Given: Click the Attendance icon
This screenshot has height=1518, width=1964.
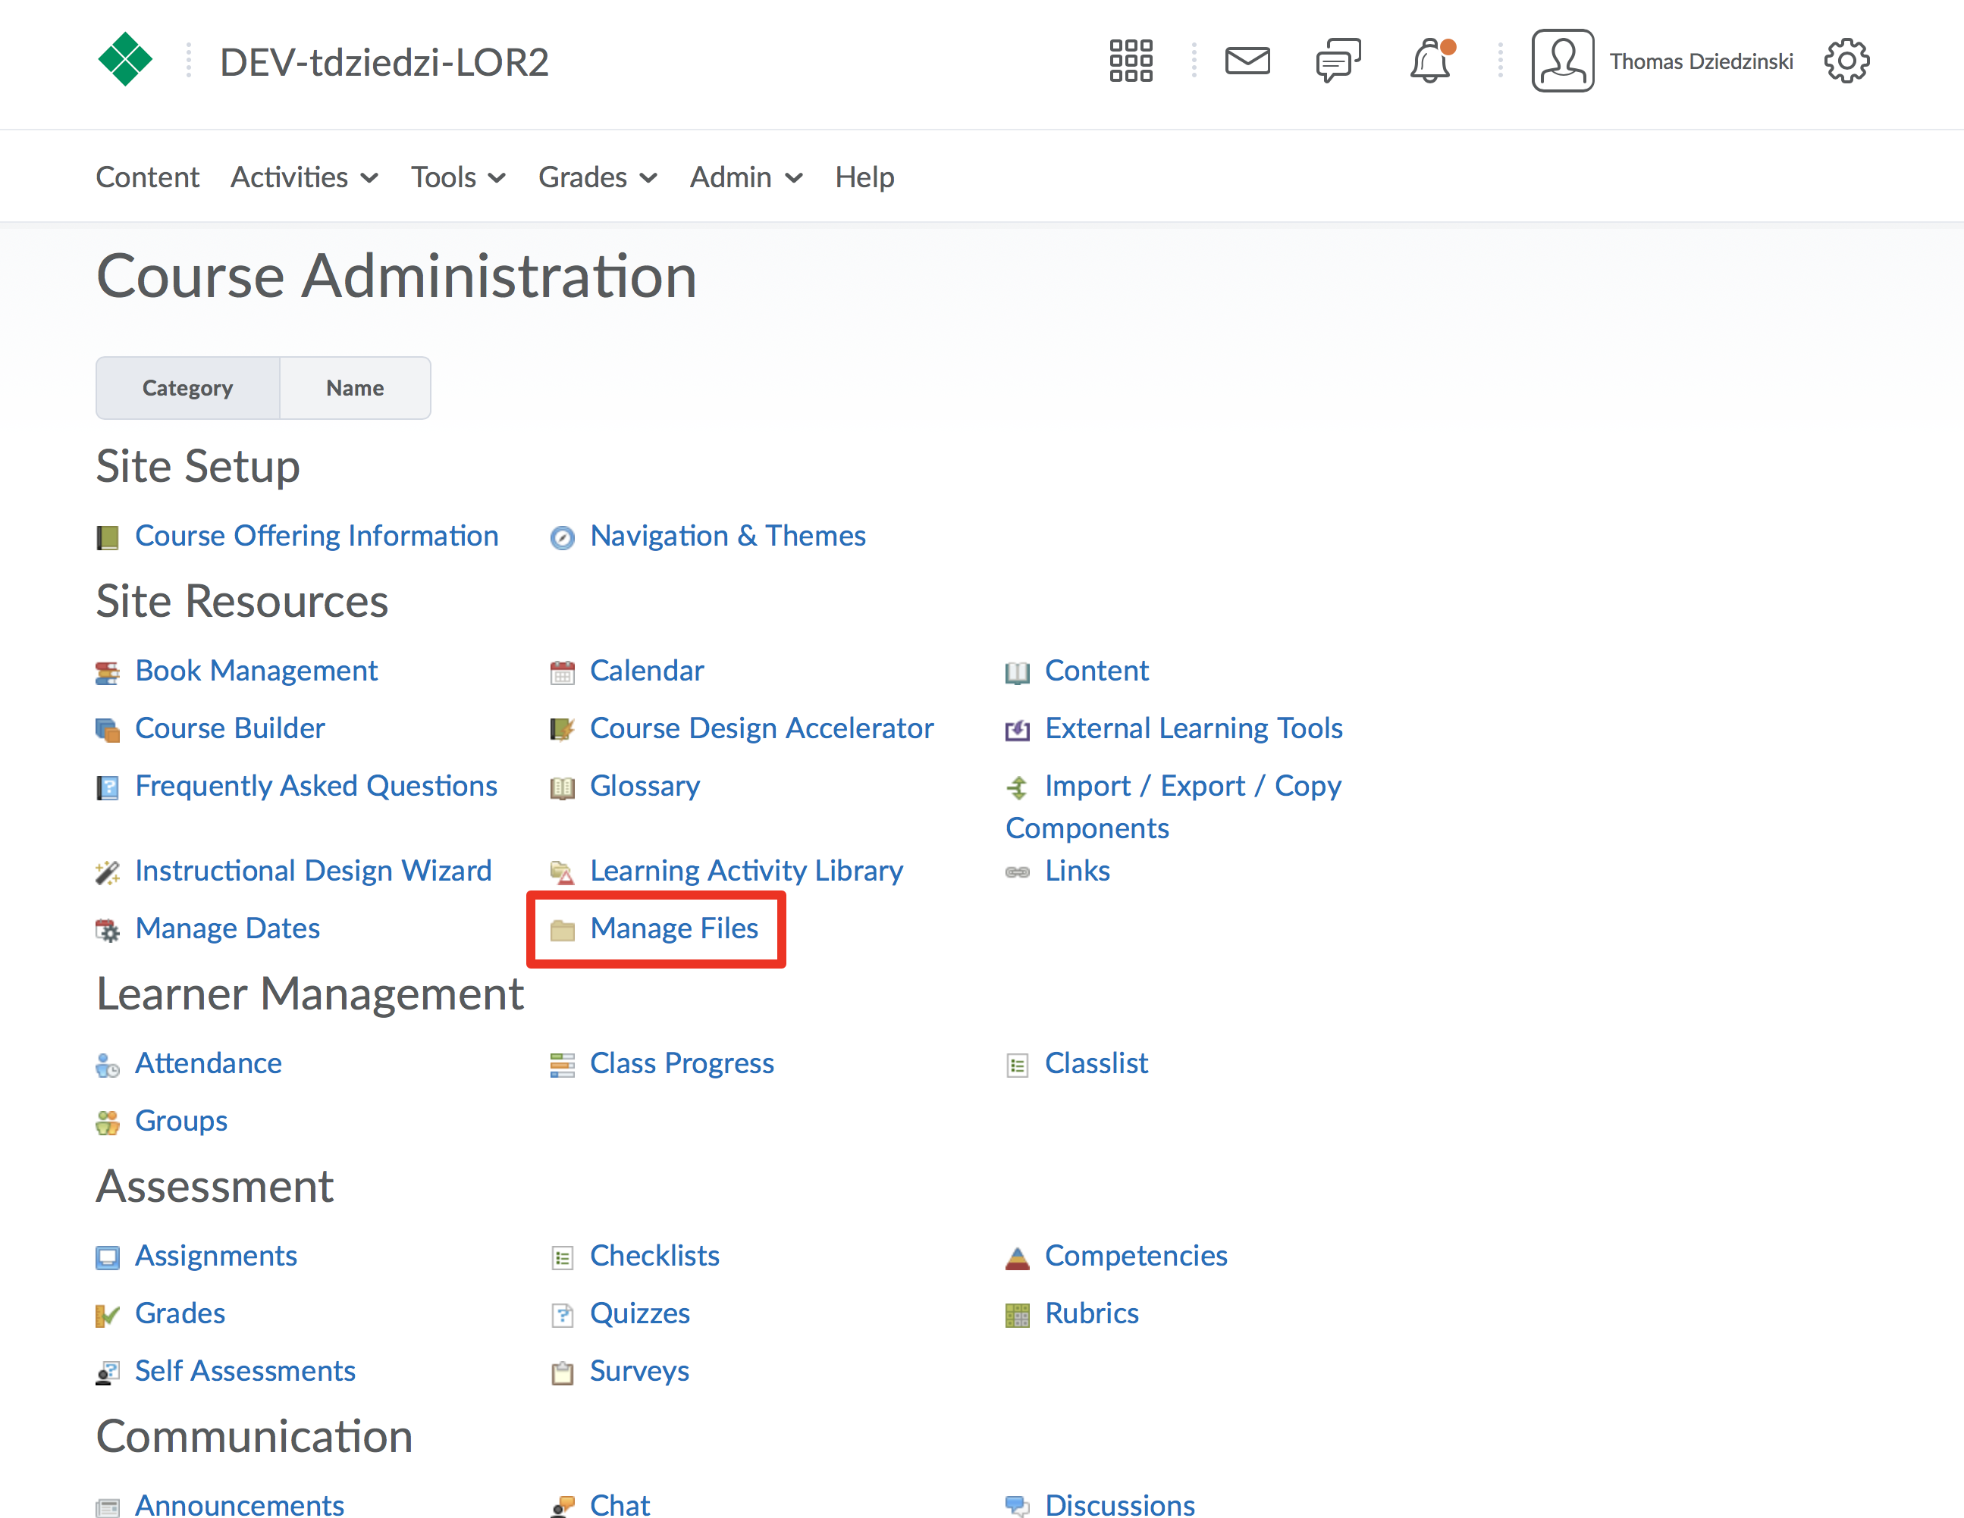Looking at the screenshot, I should pyautogui.click(x=107, y=1065).
